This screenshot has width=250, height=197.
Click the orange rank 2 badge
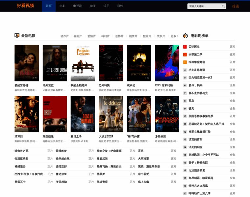pyautogui.click(x=185, y=55)
